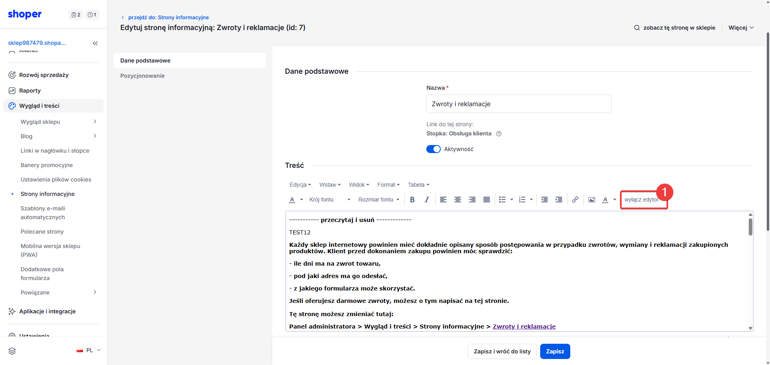770x365 pixels.
Task: Increase indent in the editor
Action: (x=559, y=200)
